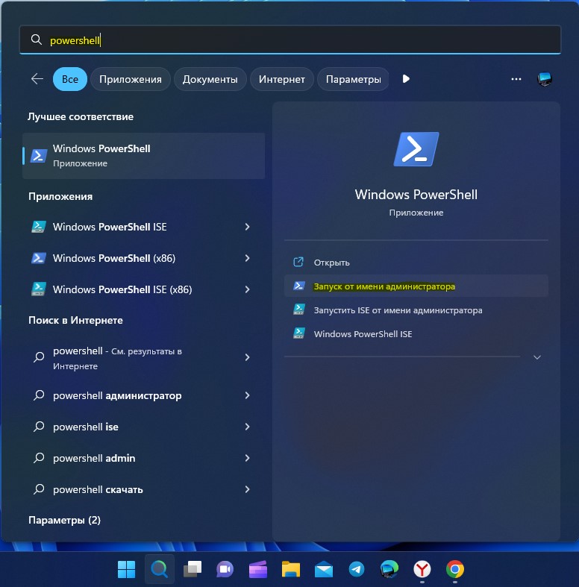579x587 pixels.
Task: Open Yandex Browser from the taskbar
Action: 422,569
